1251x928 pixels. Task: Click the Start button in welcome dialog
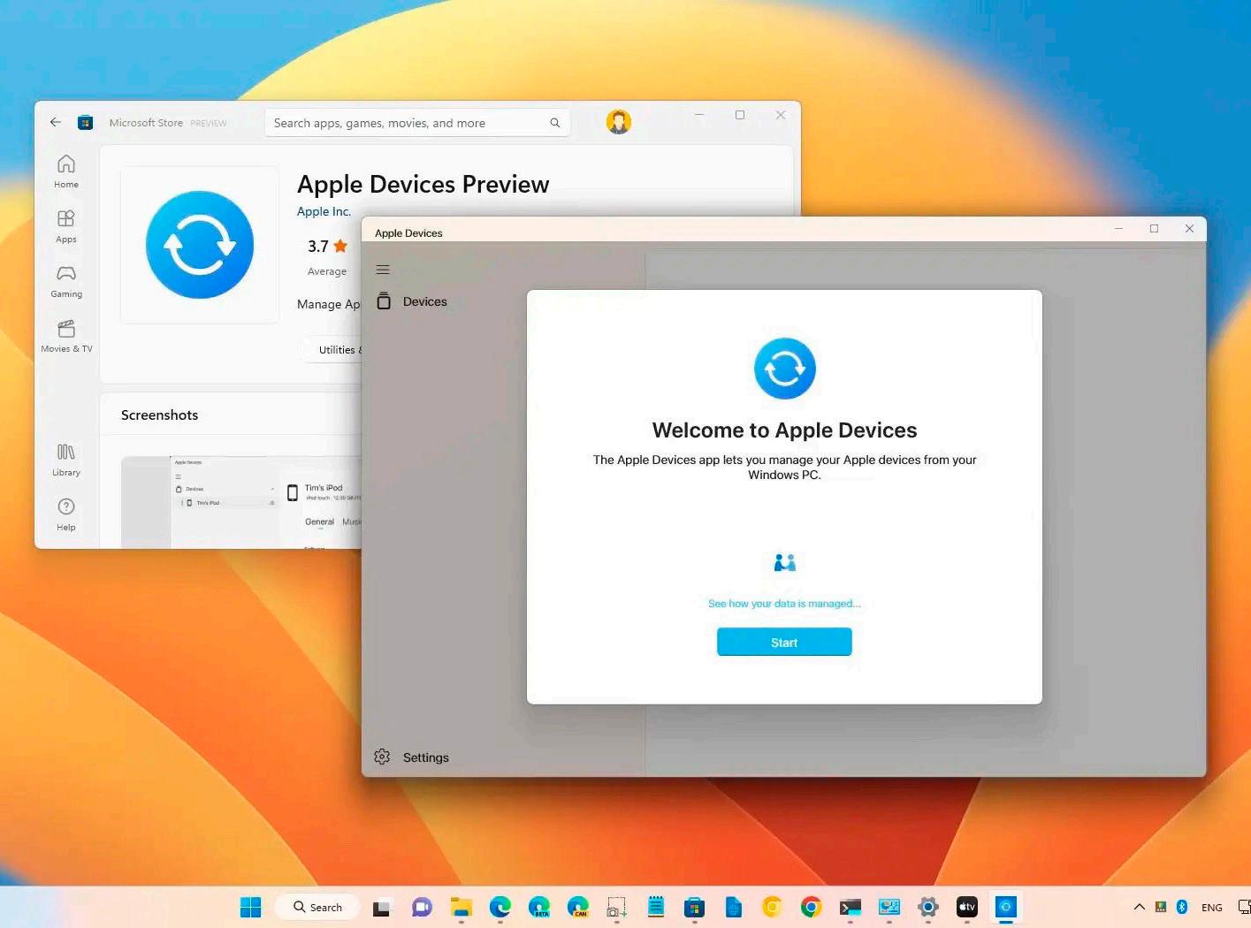pyautogui.click(x=784, y=643)
